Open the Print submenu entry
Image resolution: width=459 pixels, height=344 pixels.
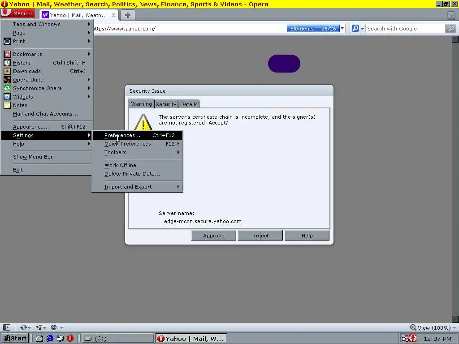pyautogui.click(x=47, y=41)
